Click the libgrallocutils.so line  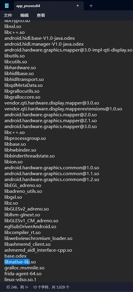[22, 91]
